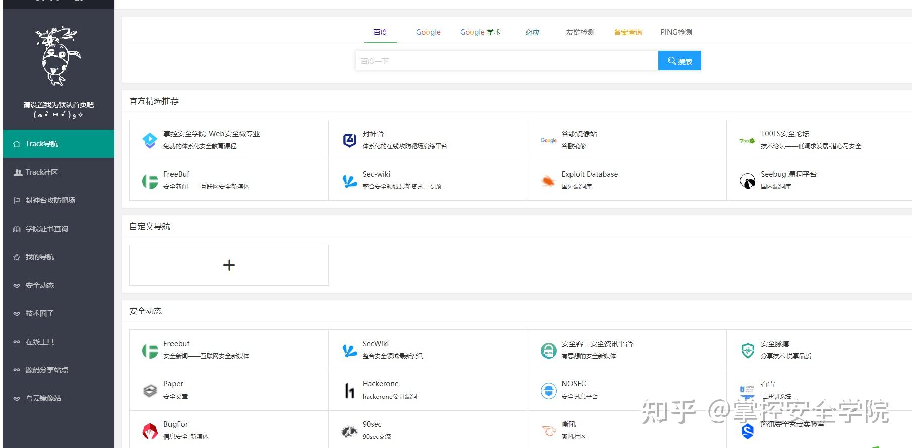Click the home icon beside Track导航

pos(17,144)
